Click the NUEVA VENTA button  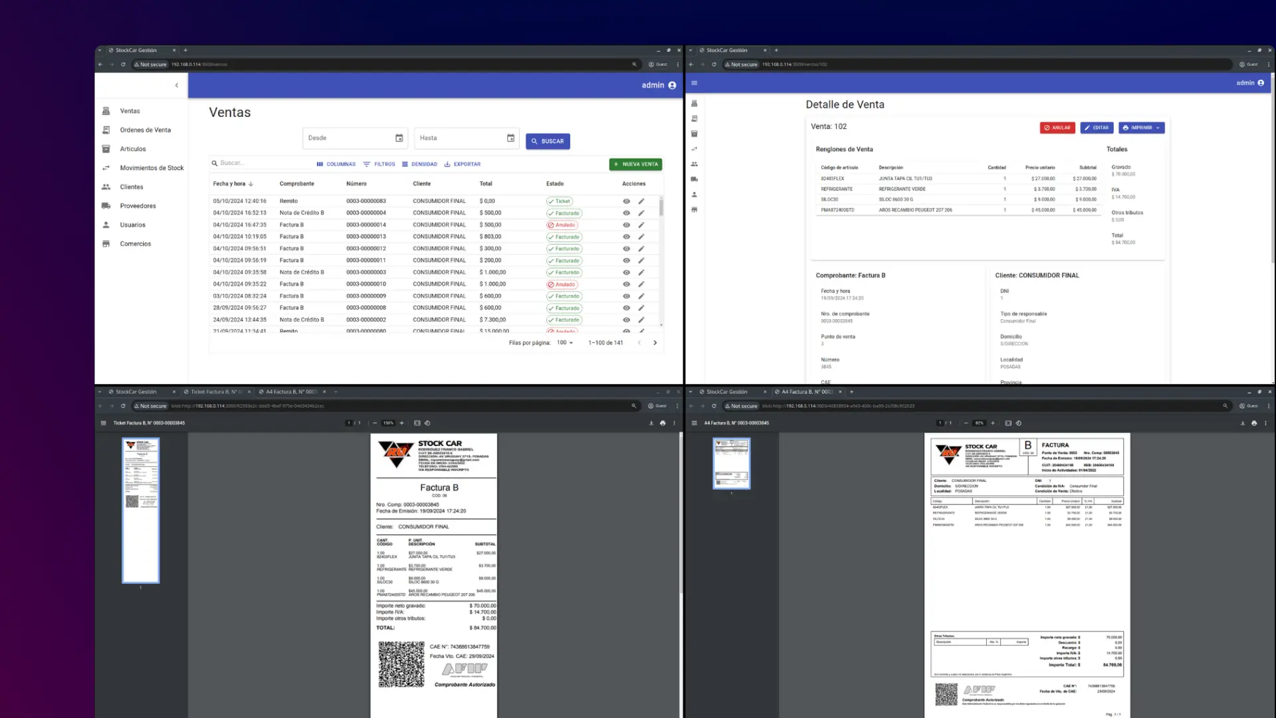click(635, 164)
